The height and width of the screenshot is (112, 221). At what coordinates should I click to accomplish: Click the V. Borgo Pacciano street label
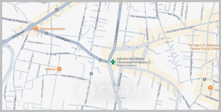click(x=58, y=54)
